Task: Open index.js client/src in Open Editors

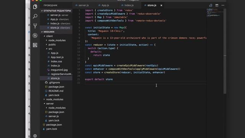Action: point(56,24)
